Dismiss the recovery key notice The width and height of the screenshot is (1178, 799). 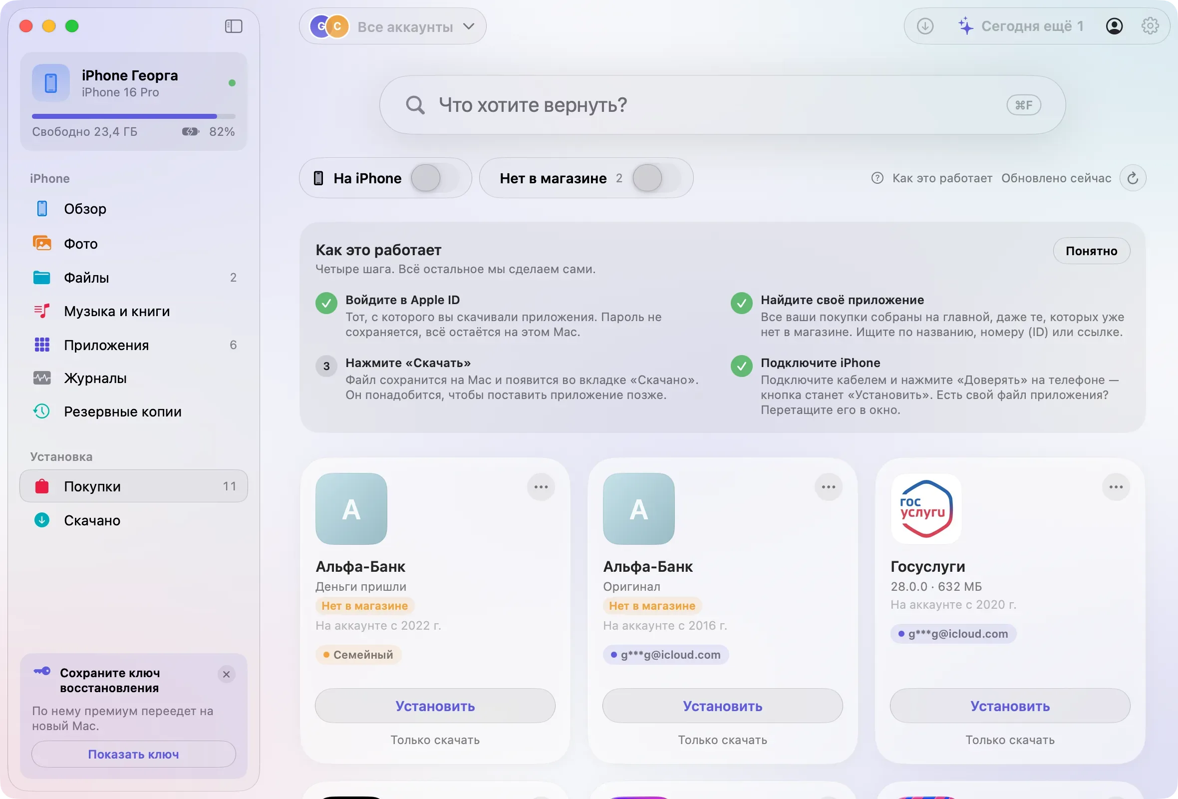(227, 674)
